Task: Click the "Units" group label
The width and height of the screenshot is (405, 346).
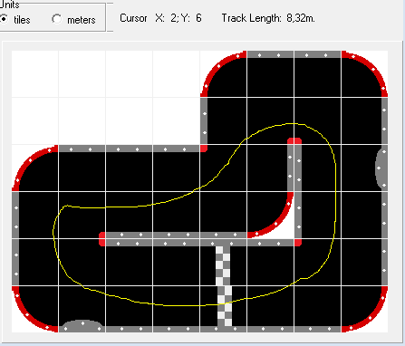Action: (x=9, y=5)
